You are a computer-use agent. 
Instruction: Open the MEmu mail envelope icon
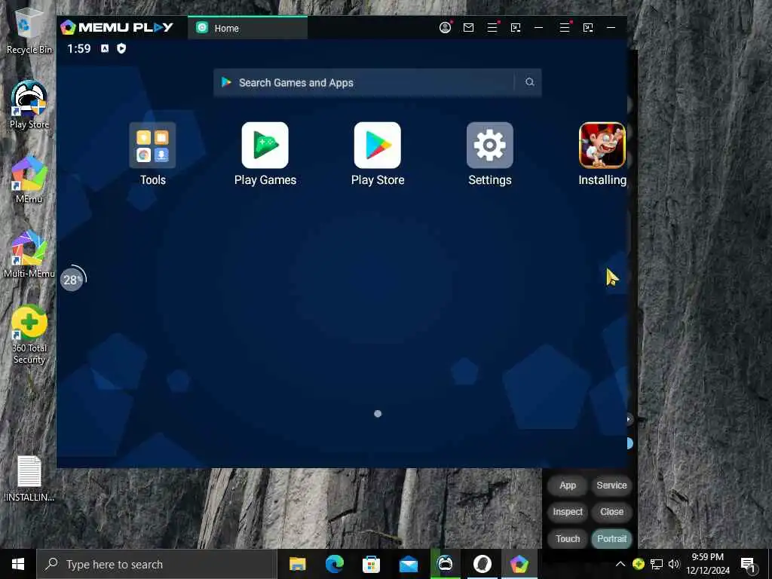[x=469, y=28]
